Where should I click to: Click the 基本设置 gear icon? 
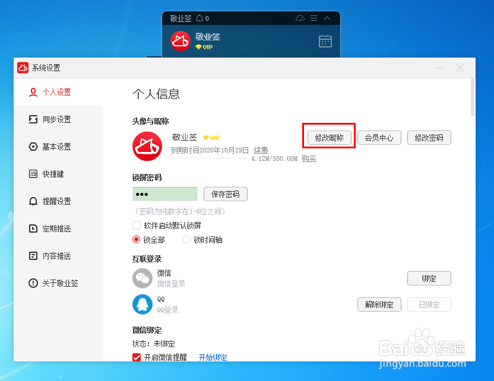33,147
